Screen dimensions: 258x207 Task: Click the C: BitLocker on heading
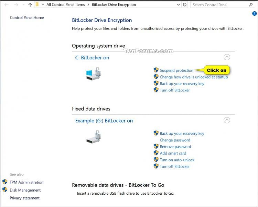[x=92, y=58]
